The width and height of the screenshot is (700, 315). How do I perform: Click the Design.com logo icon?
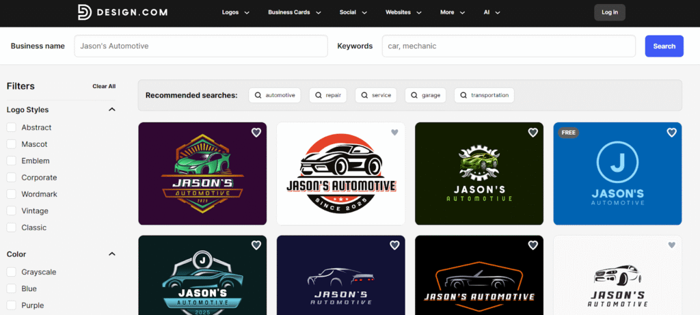(84, 12)
